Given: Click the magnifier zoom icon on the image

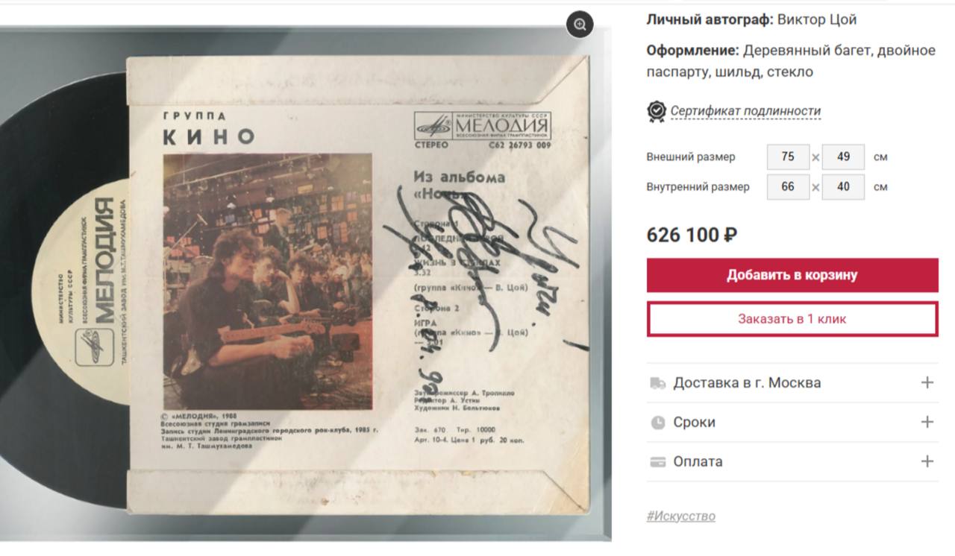Looking at the screenshot, I should point(580,24).
